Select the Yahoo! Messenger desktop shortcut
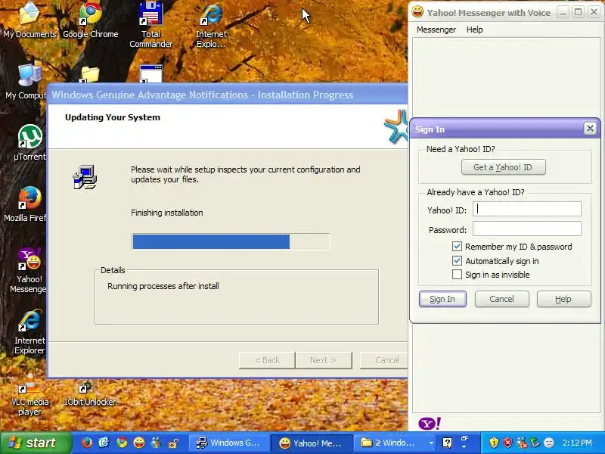The image size is (605, 454). (29, 270)
